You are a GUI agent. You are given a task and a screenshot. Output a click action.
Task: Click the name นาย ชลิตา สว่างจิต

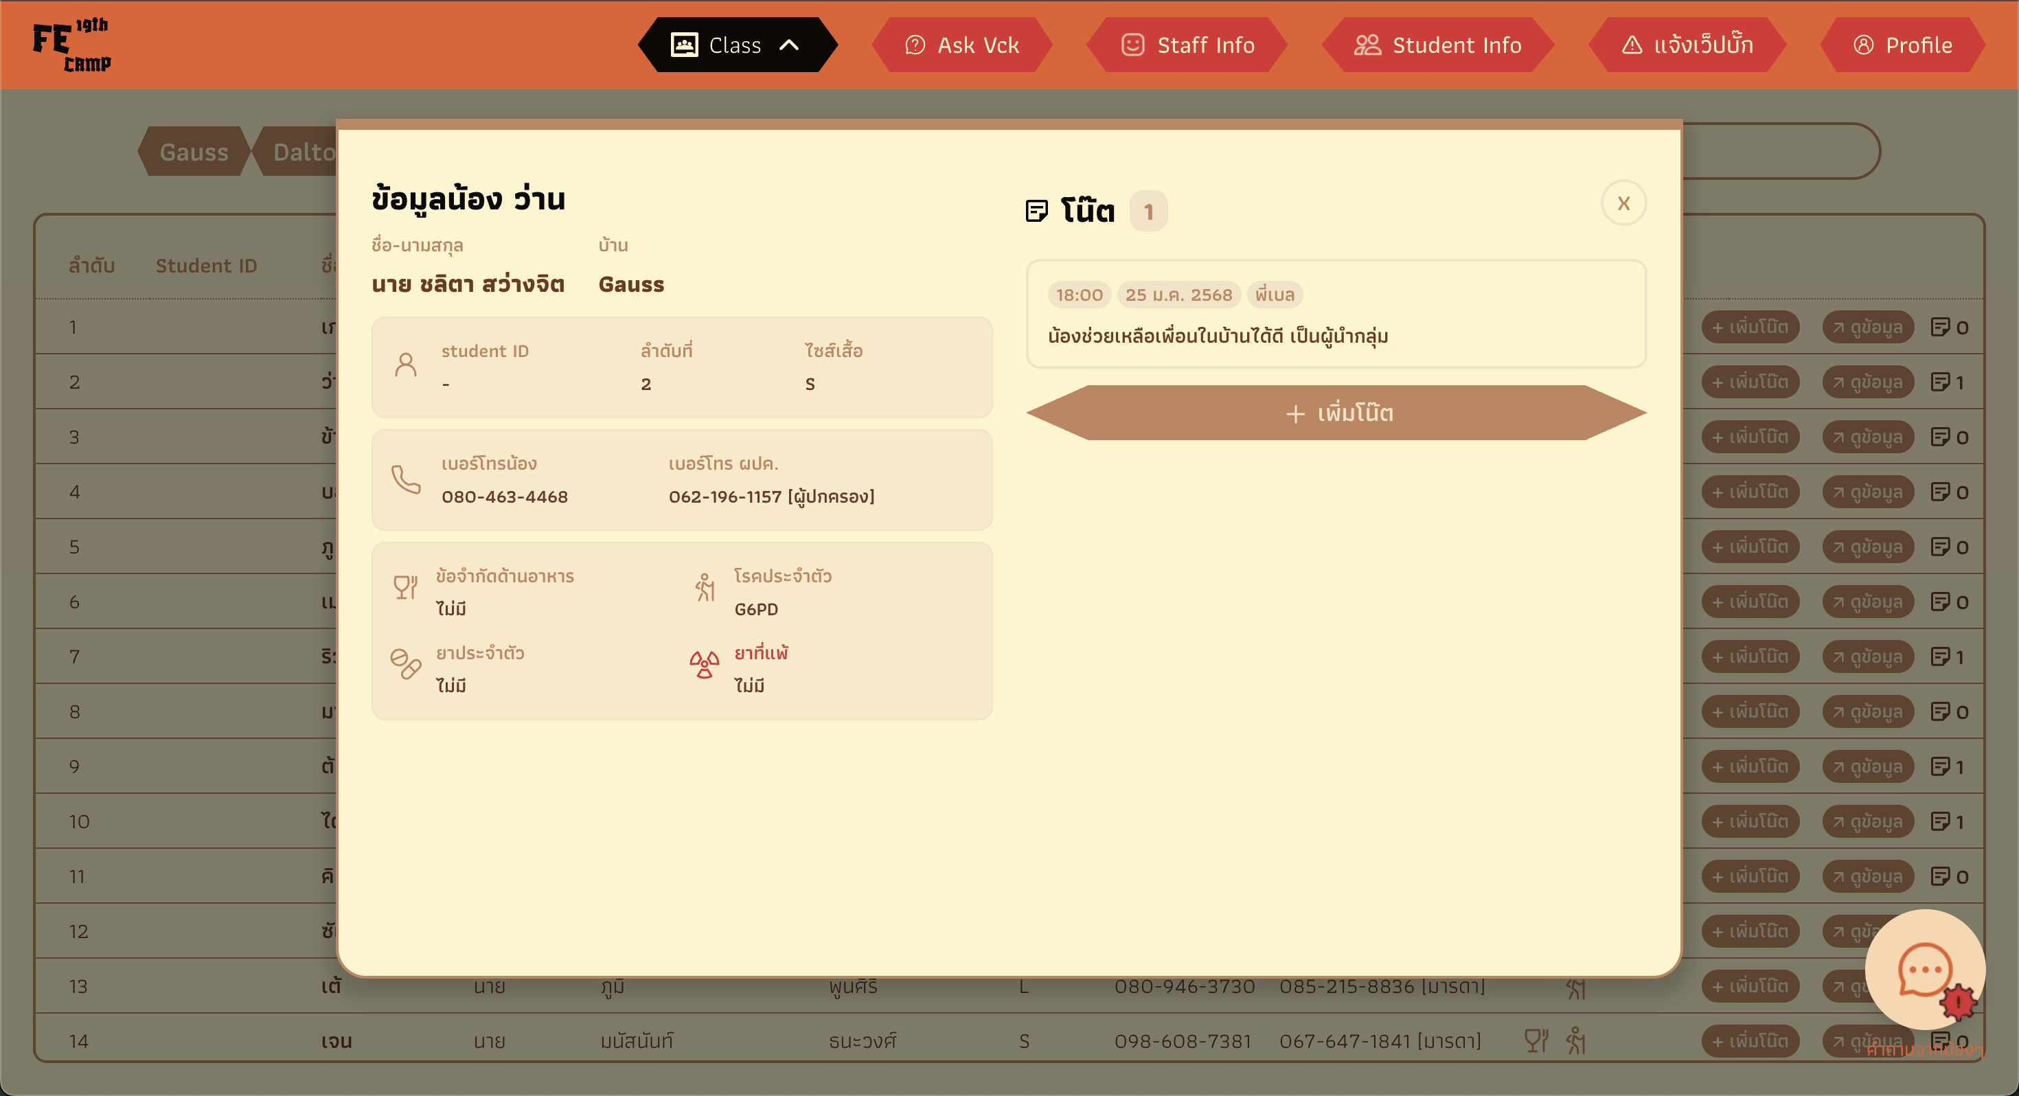coord(468,284)
